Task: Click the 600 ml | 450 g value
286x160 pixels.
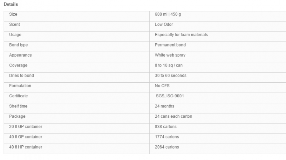Action: [x=168, y=14]
